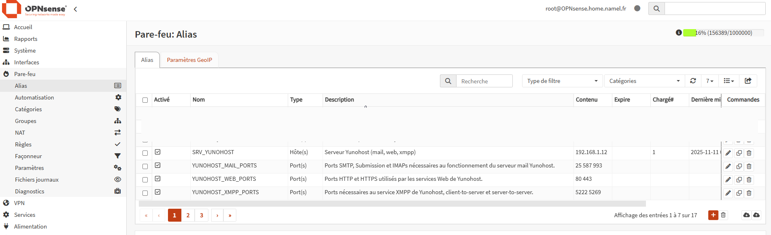Open the Fichiers journaux sidebar link
Image resolution: width=771 pixels, height=235 pixels.
pos(37,180)
